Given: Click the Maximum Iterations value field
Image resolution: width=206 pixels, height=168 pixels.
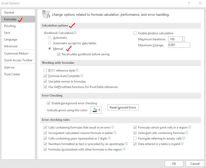Looking at the screenshot, I should pos(175,39).
